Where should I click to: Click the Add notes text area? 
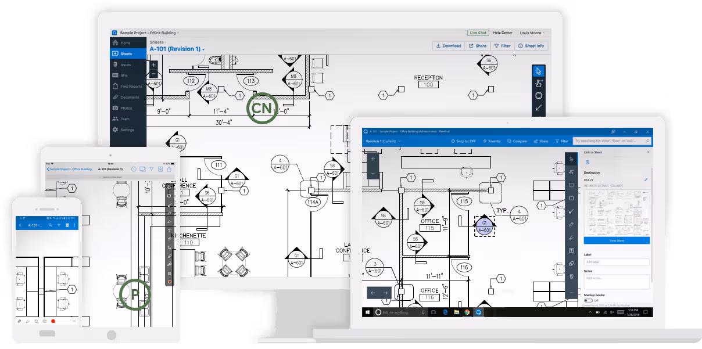tap(617, 281)
